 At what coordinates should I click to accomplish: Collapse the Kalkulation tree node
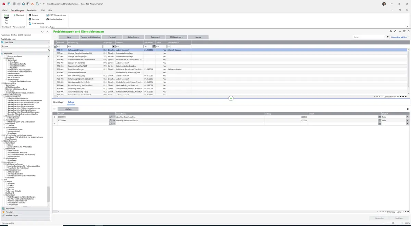pos(4,58)
